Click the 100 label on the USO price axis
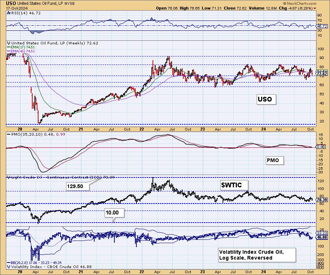The image size is (330, 275). (321, 49)
